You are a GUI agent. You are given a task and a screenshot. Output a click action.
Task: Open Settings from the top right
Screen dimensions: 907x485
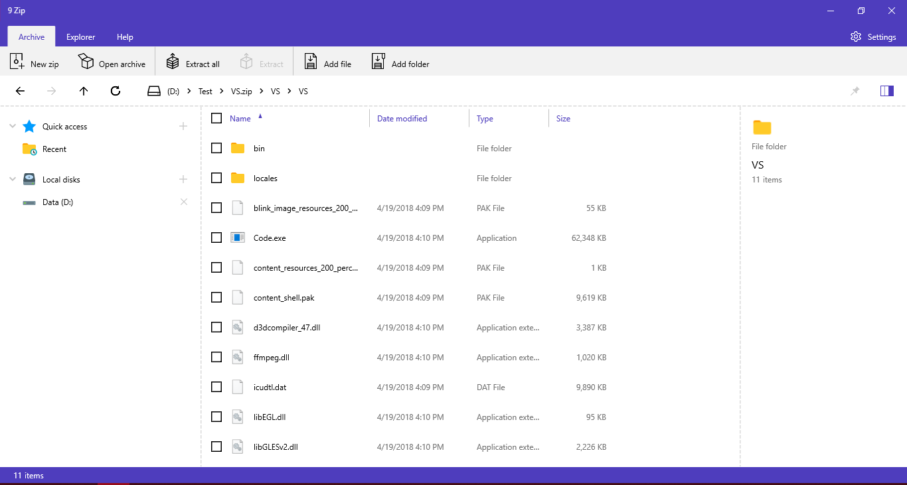873,37
